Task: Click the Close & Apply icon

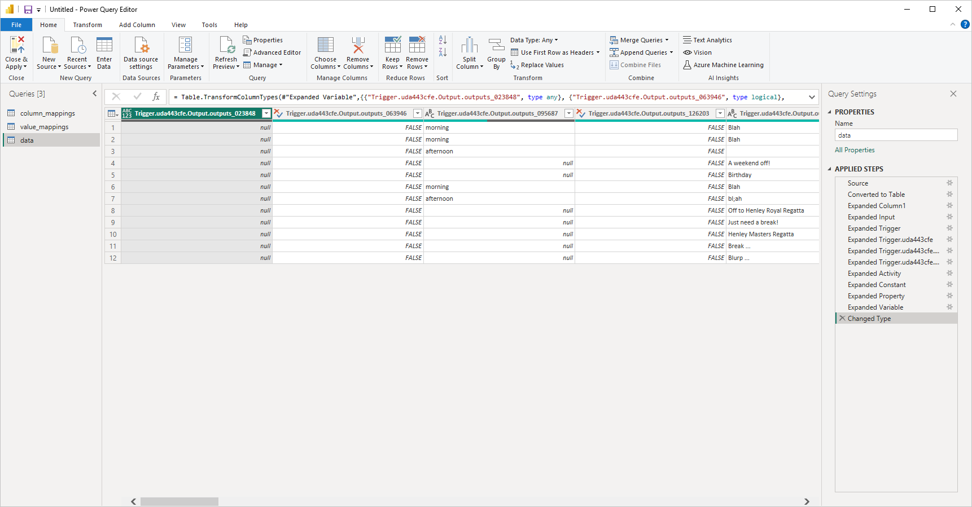Action: [x=17, y=45]
